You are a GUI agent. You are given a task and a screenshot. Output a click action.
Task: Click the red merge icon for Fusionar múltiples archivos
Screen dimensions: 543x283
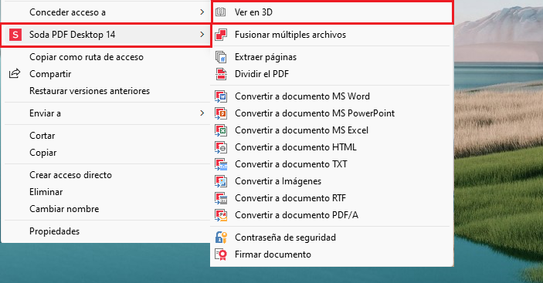tap(221, 35)
